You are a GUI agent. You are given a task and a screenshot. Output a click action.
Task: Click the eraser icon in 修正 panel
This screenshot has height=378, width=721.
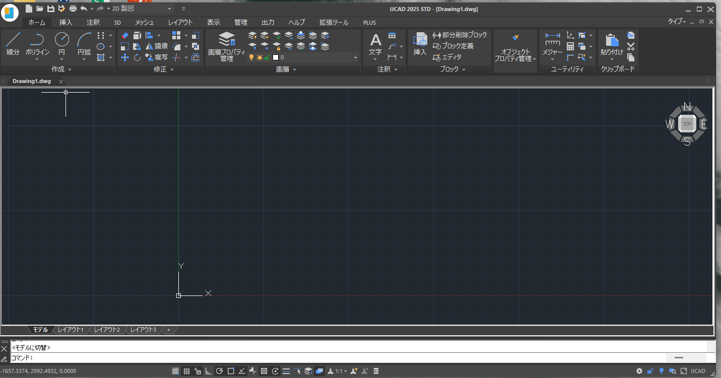(125, 35)
